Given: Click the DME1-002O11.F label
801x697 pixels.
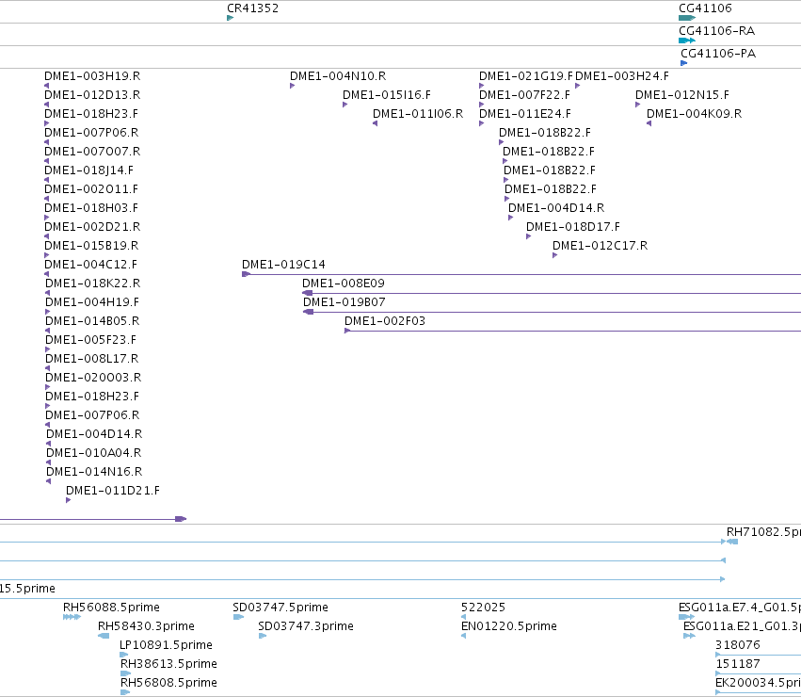Looking at the screenshot, I should click(x=91, y=189).
